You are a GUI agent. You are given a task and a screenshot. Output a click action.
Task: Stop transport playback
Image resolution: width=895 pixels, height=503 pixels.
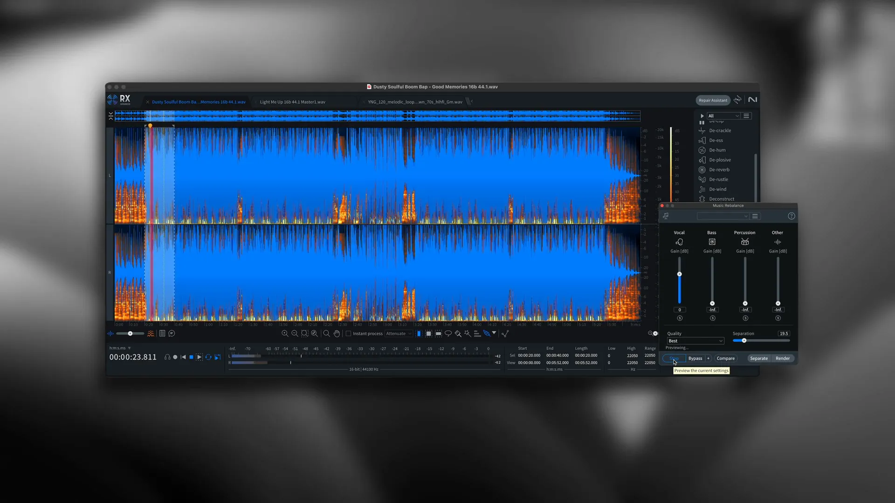[x=191, y=357]
